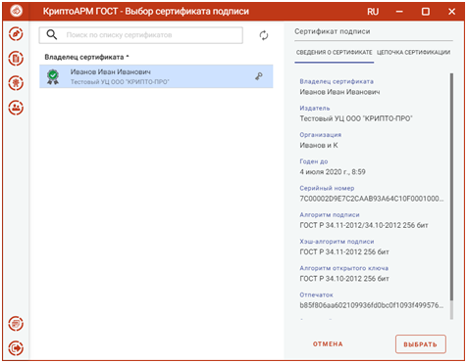Click the Алгоритм подписи field label

point(330,215)
